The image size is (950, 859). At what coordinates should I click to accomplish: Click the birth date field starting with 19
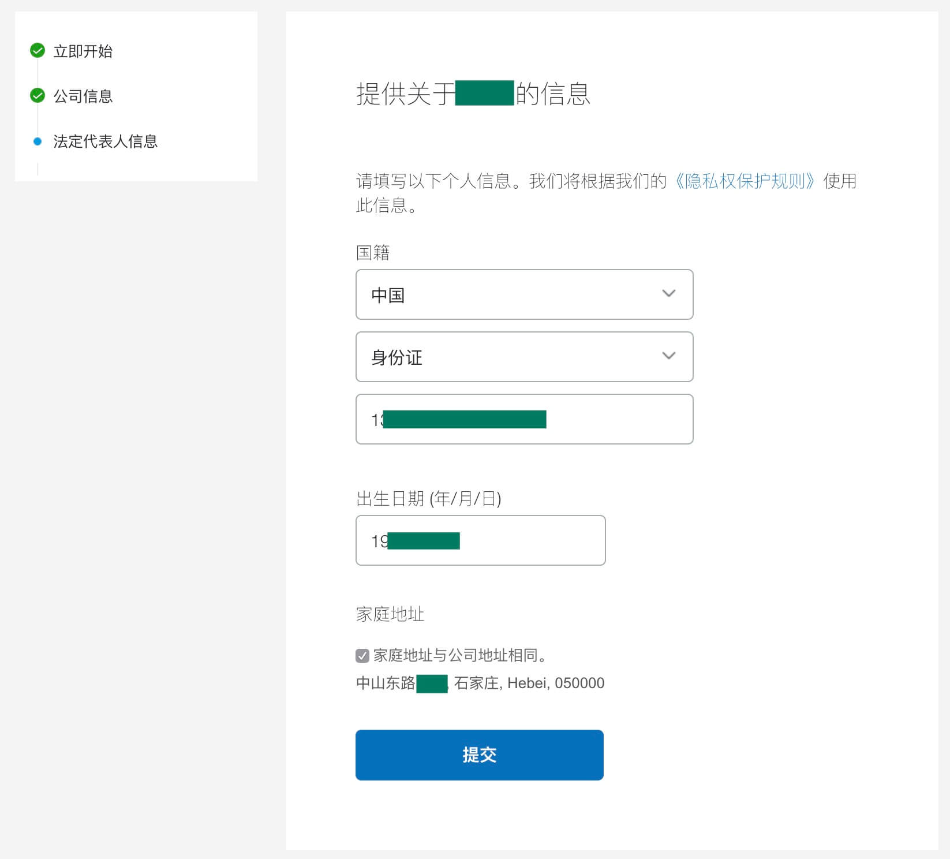[480, 540]
